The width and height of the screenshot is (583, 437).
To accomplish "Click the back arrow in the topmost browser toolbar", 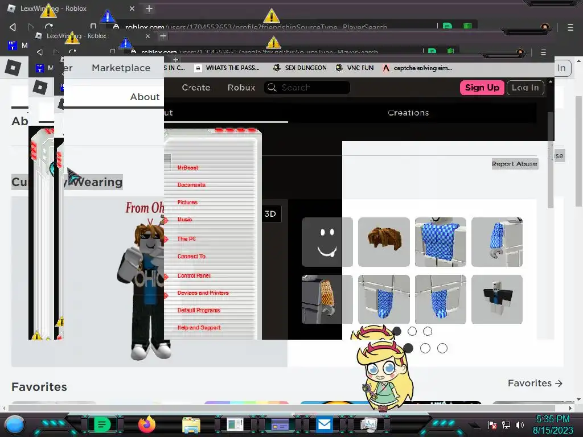I will (13, 27).
